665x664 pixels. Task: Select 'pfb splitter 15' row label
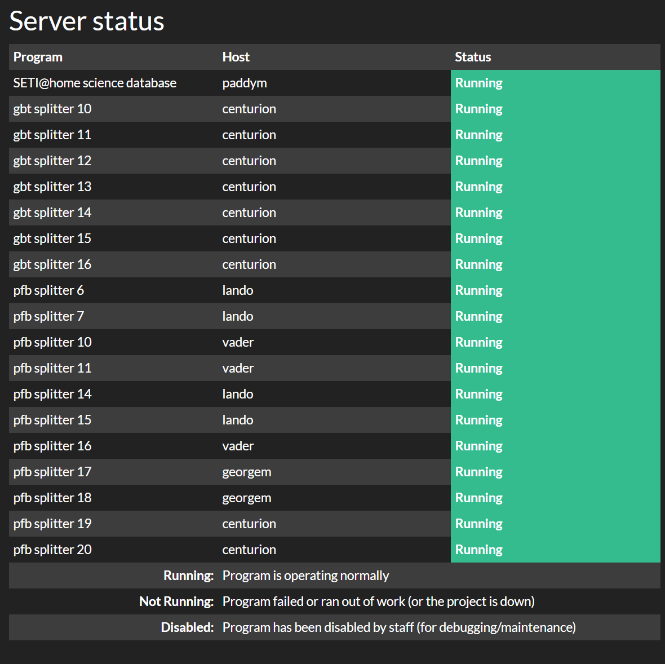(52, 419)
